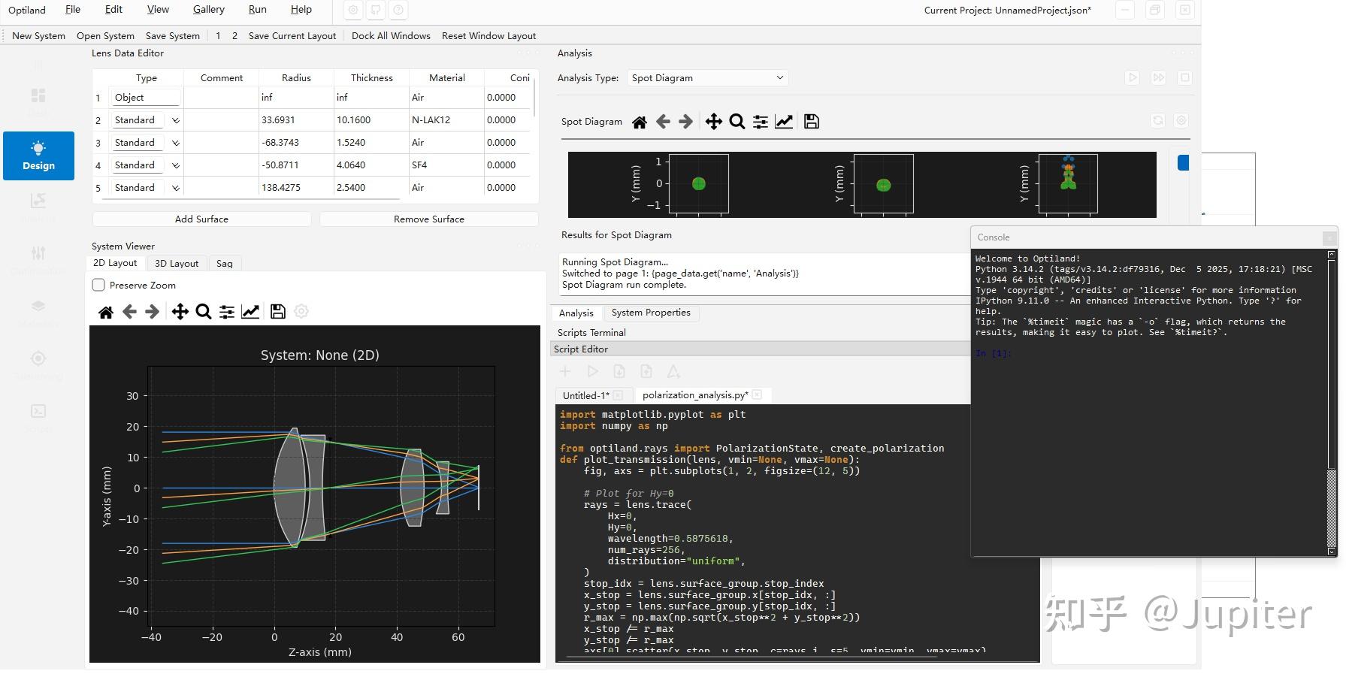Viewport: 1346px width, 674px height.
Task: Close the Untitled-1 script tab
Action: tap(618, 395)
